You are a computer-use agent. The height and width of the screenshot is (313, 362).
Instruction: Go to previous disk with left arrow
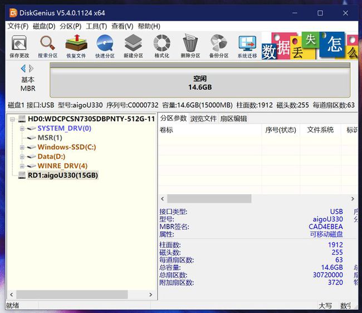click(23, 69)
